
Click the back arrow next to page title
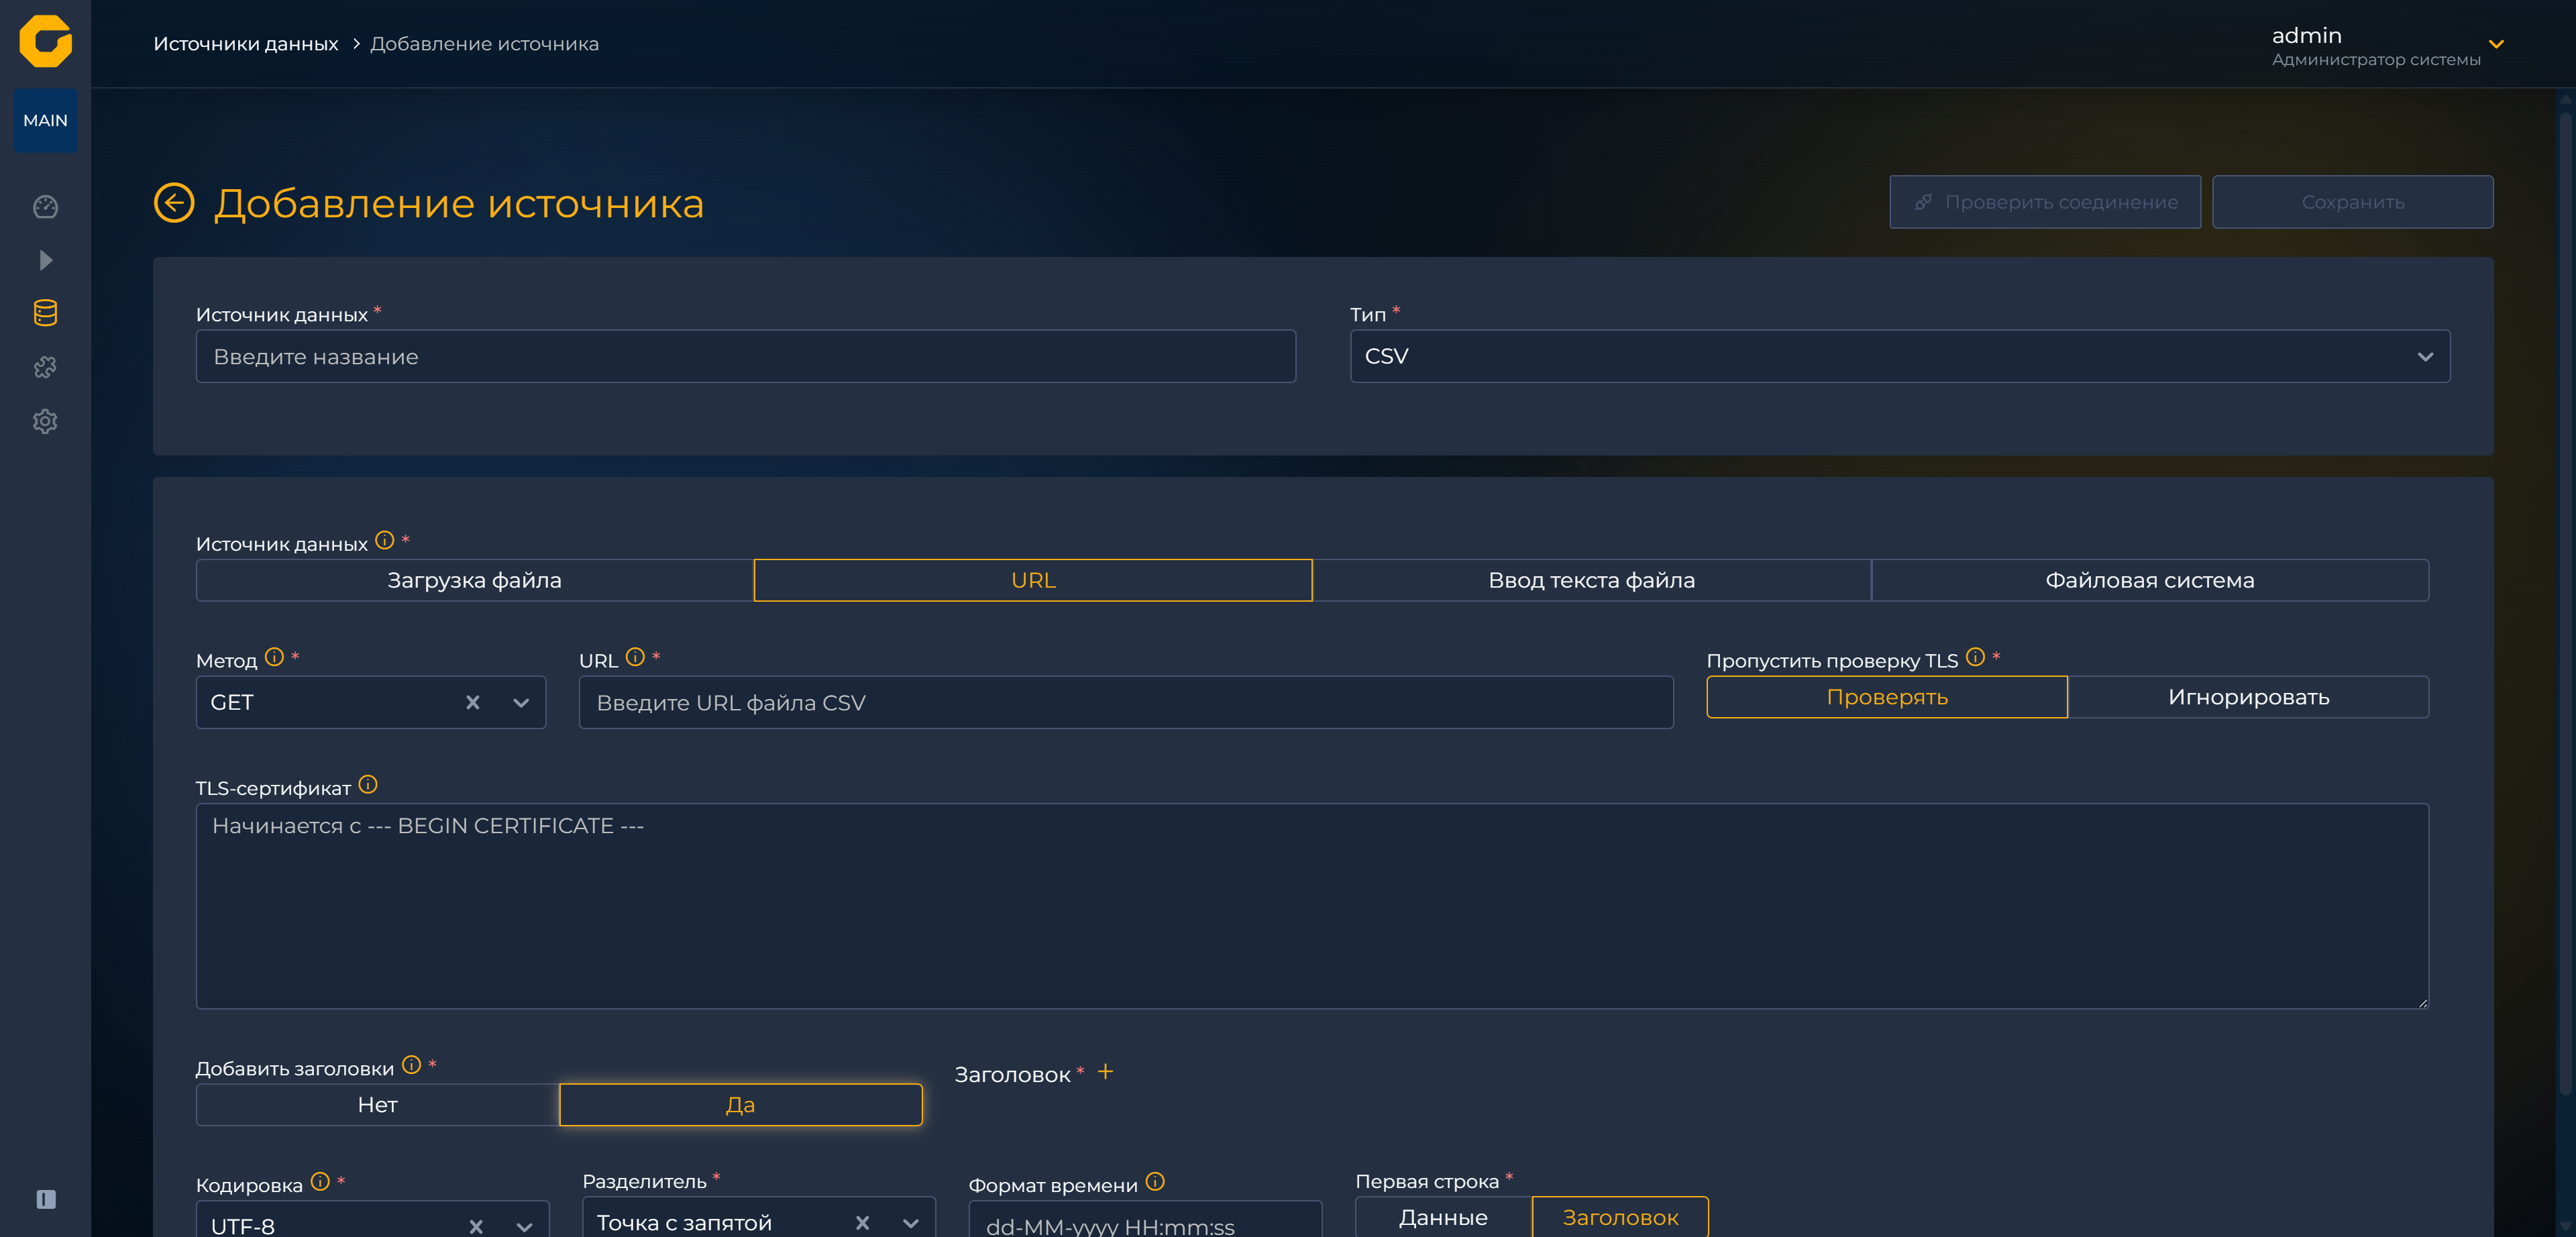coord(174,203)
